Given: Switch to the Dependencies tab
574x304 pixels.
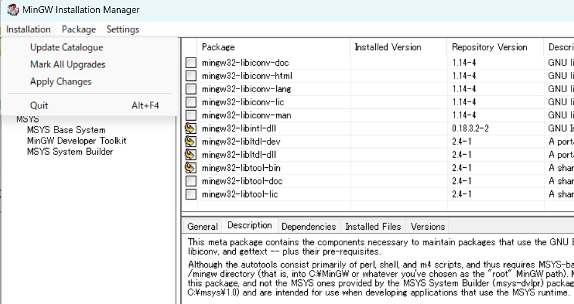Looking at the screenshot, I should click(x=308, y=227).
